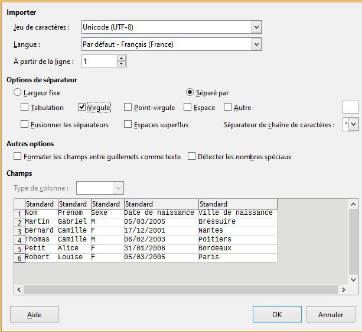Image resolution: width=362 pixels, height=332 pixels.
Task: Check Fusionner les séparateurs
Action: pos(24,124)
